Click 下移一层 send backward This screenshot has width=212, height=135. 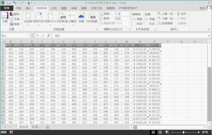tap(167, 18)
